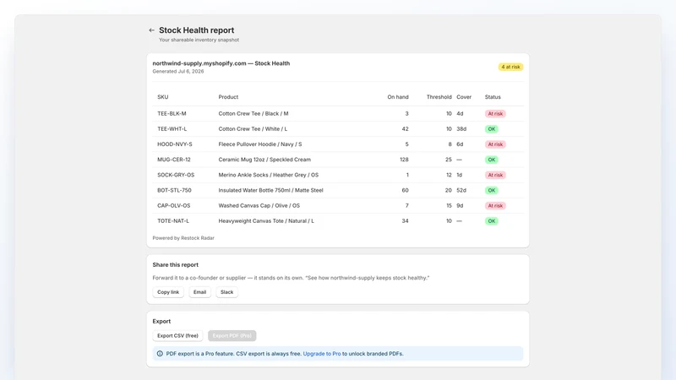Click on-hand value 42 for White Tee
676x380 pixels.
click(x=405, y=129)
